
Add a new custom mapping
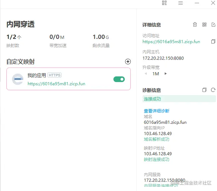point(128,62)
